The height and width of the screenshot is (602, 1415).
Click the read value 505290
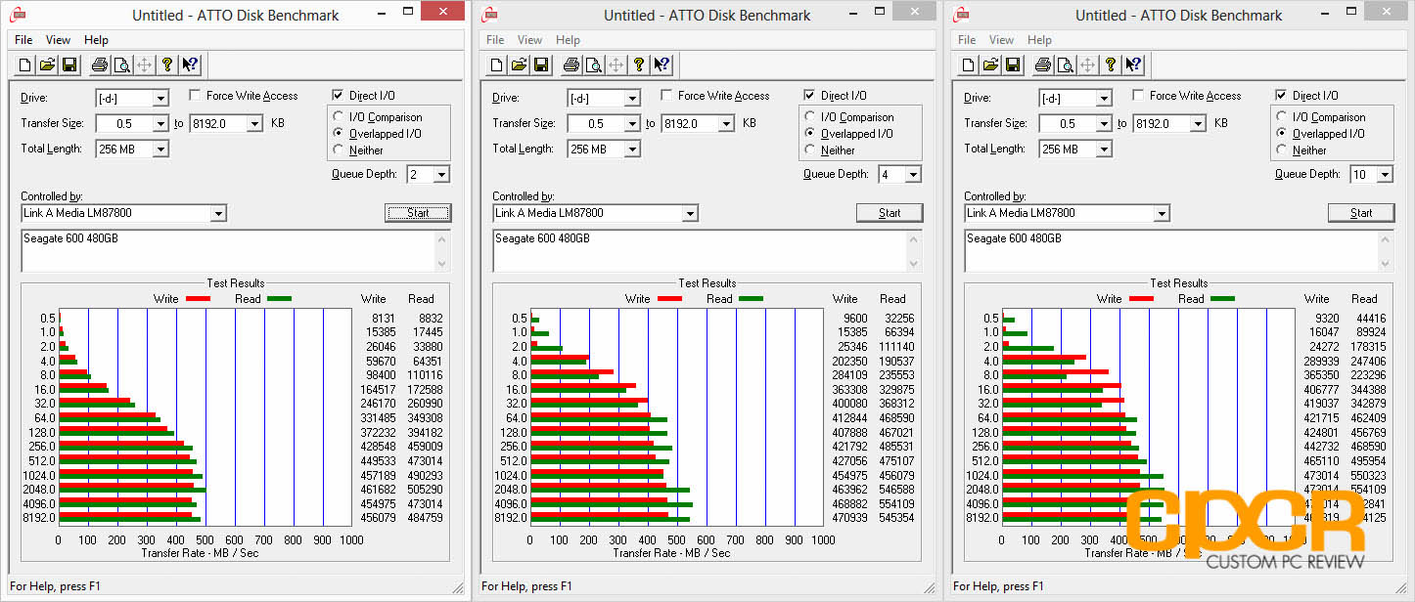point(425,490)
